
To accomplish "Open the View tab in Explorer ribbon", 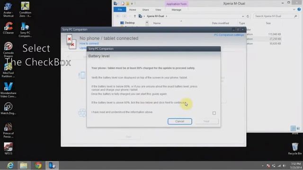I will [x=158, y=9].
